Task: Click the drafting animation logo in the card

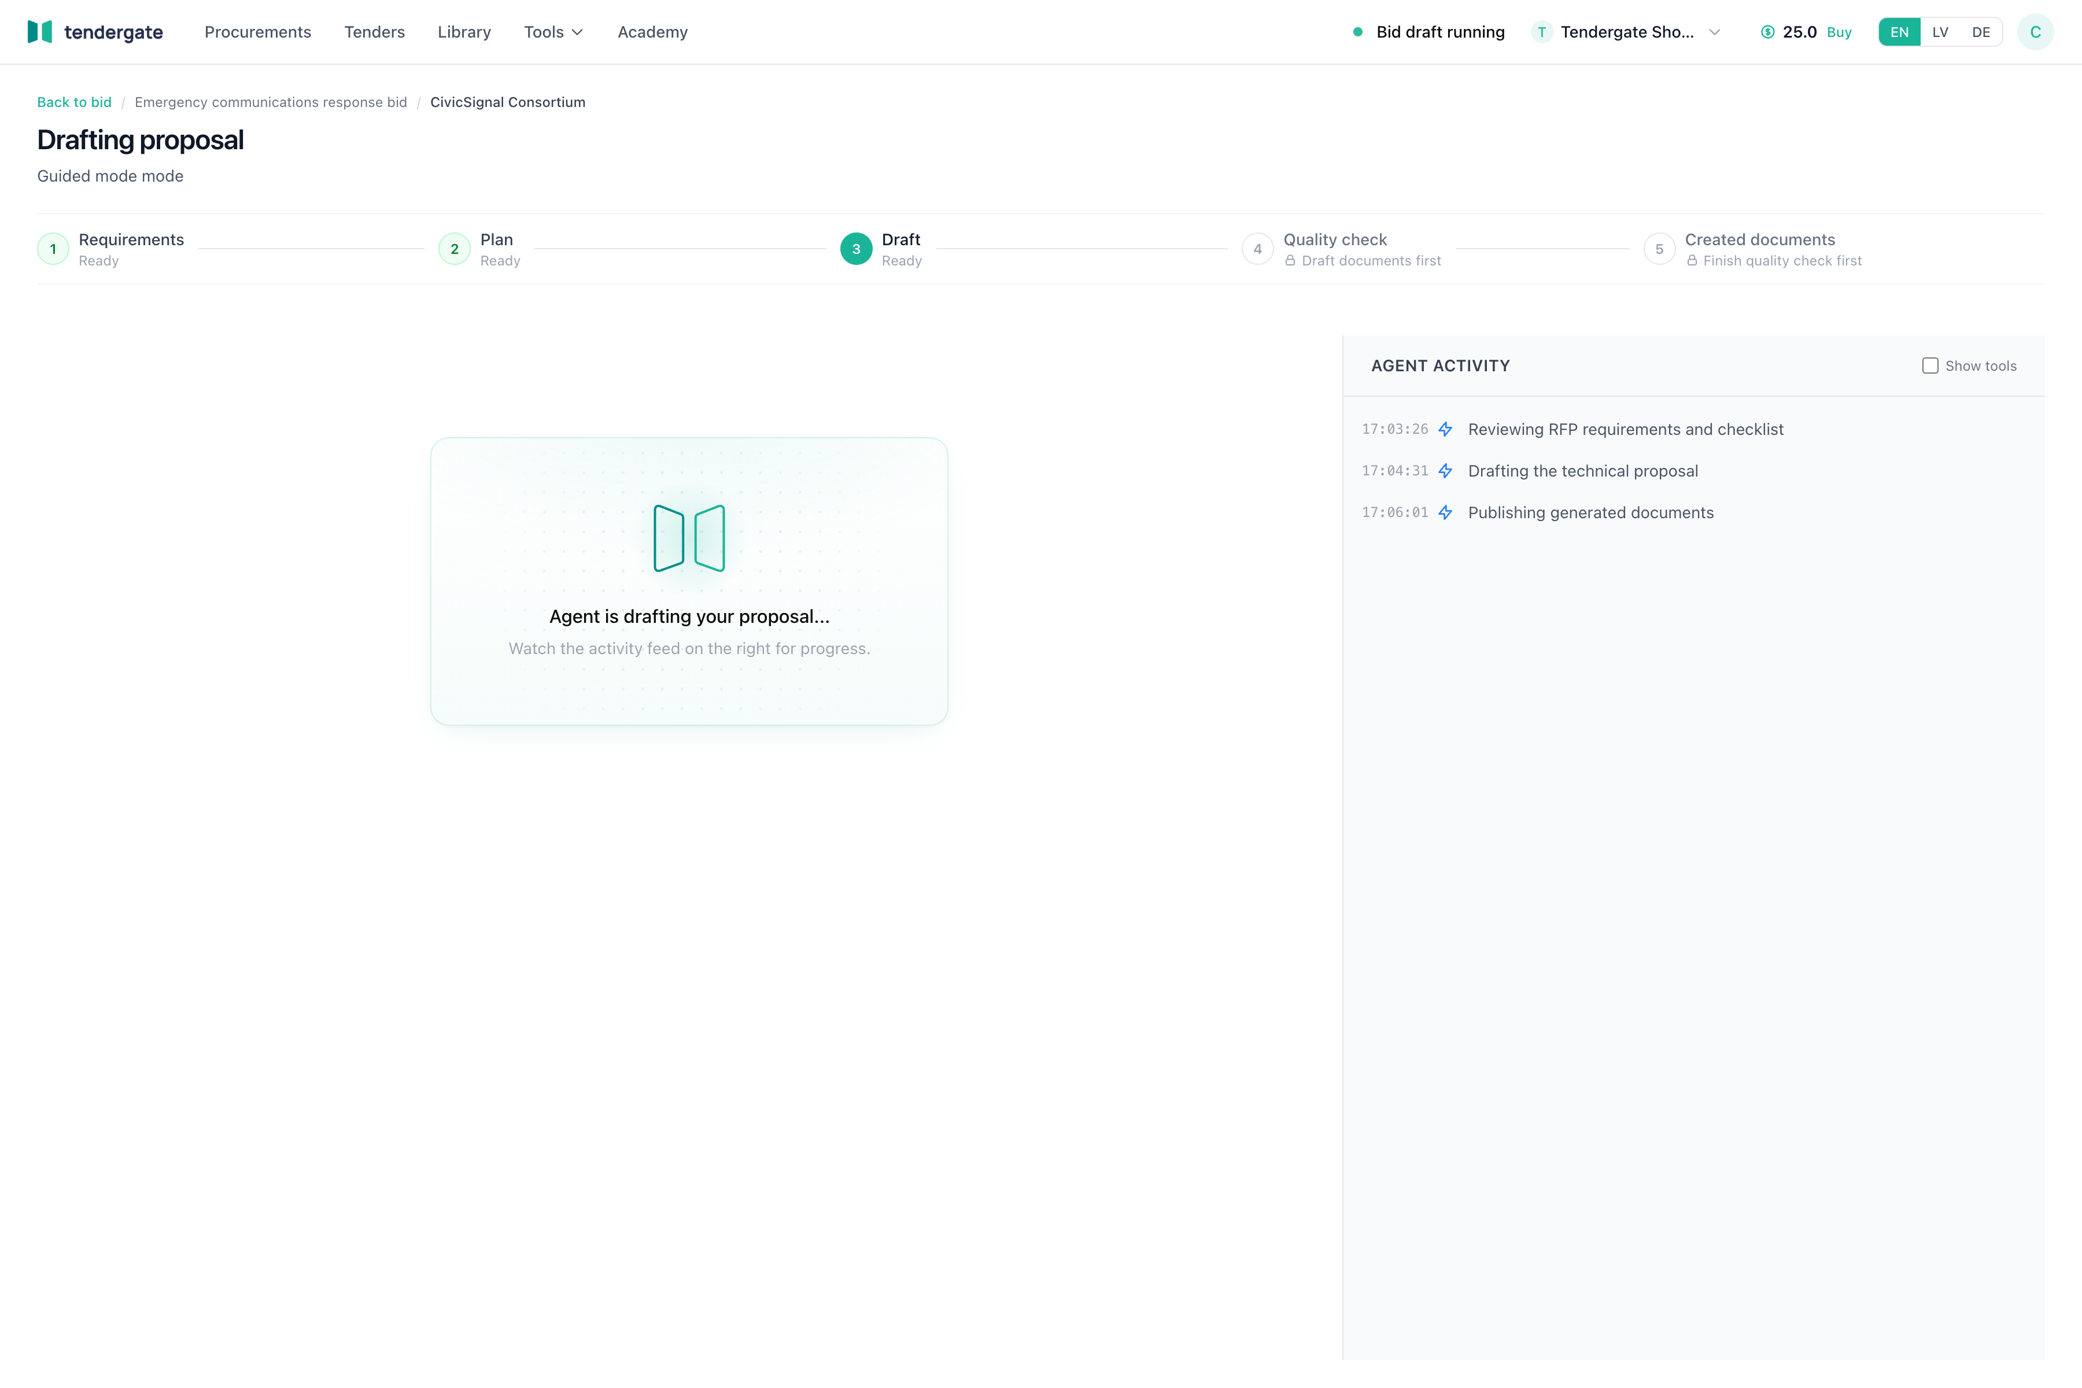Action: [689, 538]
